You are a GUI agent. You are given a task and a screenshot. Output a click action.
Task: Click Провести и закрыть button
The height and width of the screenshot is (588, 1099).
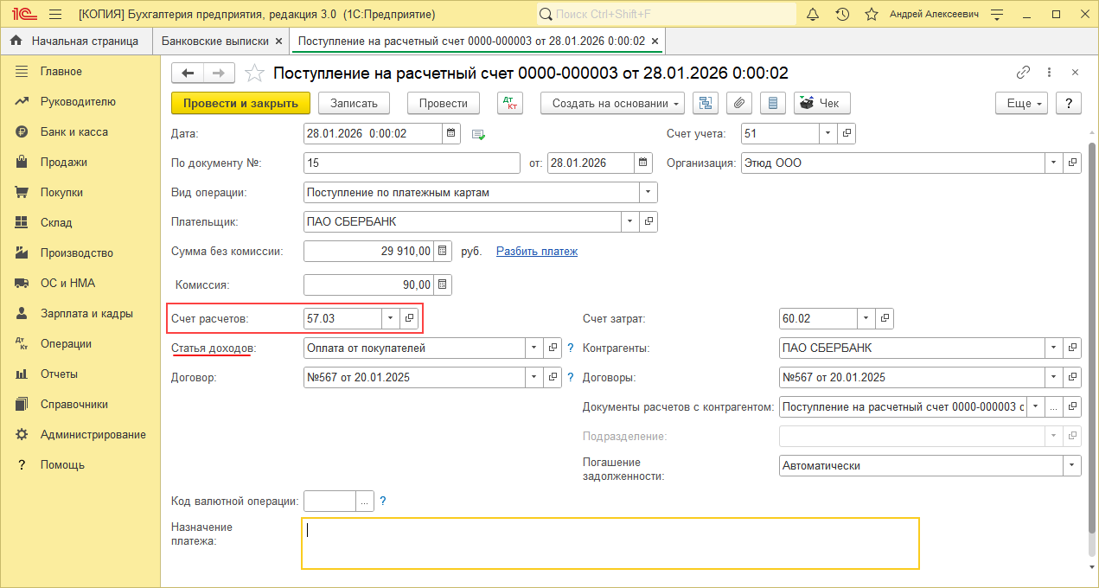point(240,103)
